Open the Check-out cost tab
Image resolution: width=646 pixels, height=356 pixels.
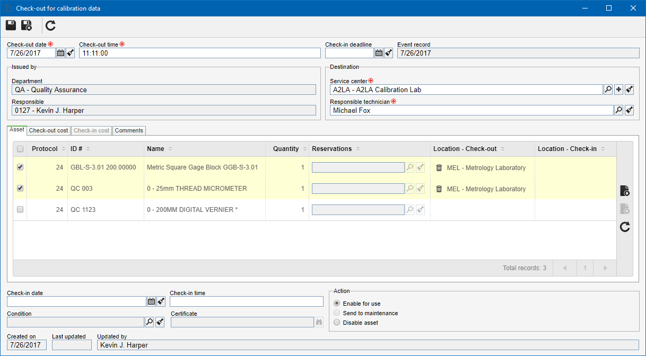[x=48, y=130]
